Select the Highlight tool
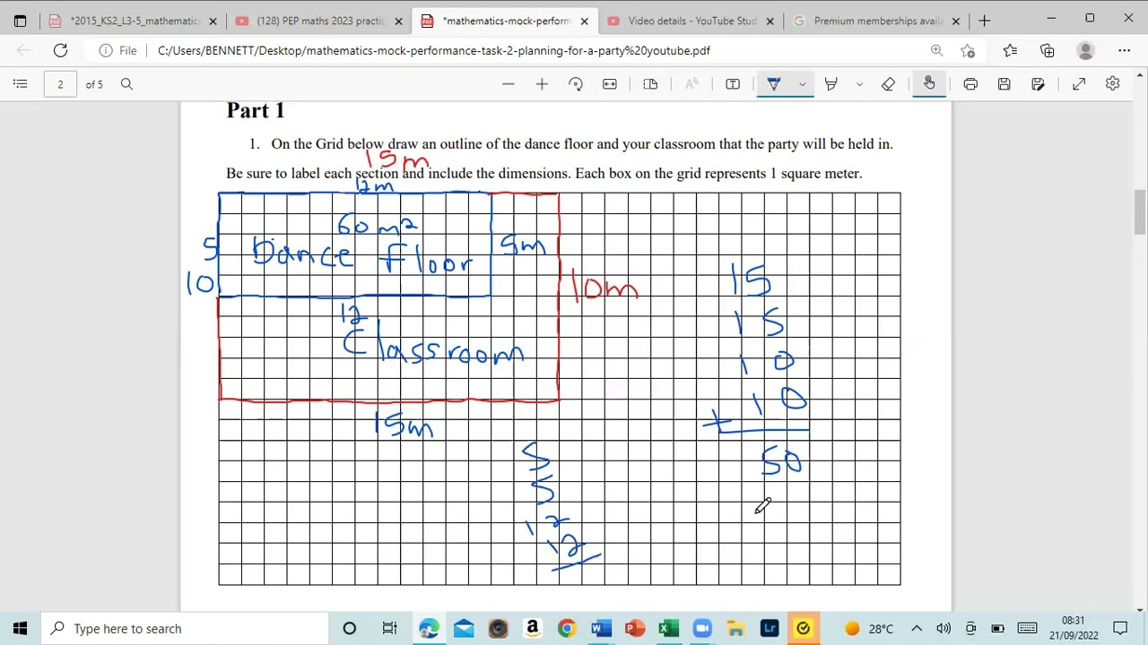Screen dimensions: 1148x645 pos(831,84)
